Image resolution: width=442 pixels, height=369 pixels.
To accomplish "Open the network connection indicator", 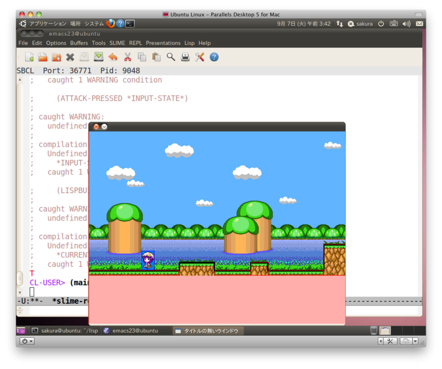I will [339, 24].
